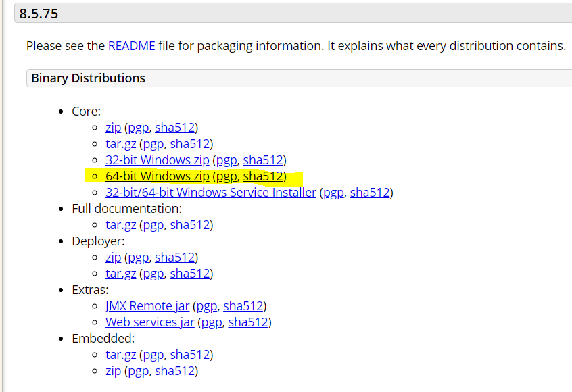Image resolution: width=572 pixels, height=392 pixels.
Task: Click the 'Extras:' list label
Action: (x=90, y=290)
